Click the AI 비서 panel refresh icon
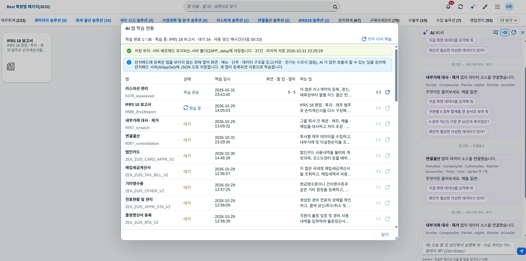This screenshot has height=261, width=526. pyautogui.click(x=514, y=32)
